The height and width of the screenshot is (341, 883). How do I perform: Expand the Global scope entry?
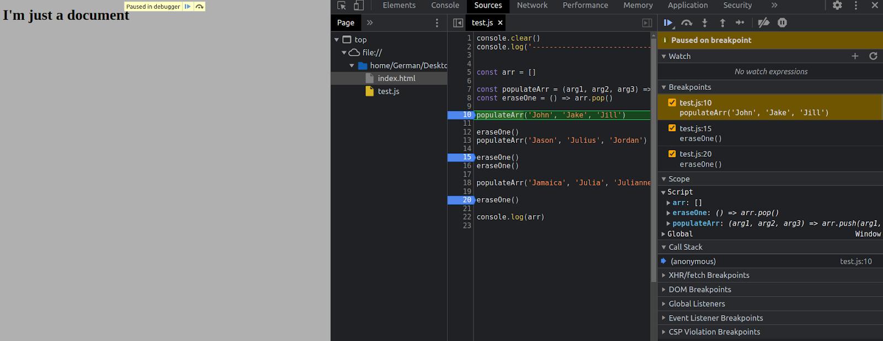pos(679,234)
